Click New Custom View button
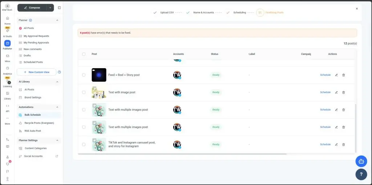Image resolution: width=372 pixels, height=185 pixels. 37,72
